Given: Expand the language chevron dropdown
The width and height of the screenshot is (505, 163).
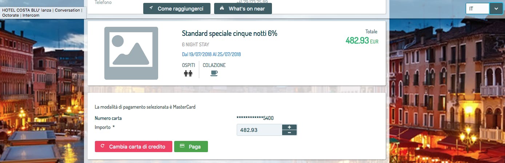Looking at the screenshot, I should tap(496, 8).
